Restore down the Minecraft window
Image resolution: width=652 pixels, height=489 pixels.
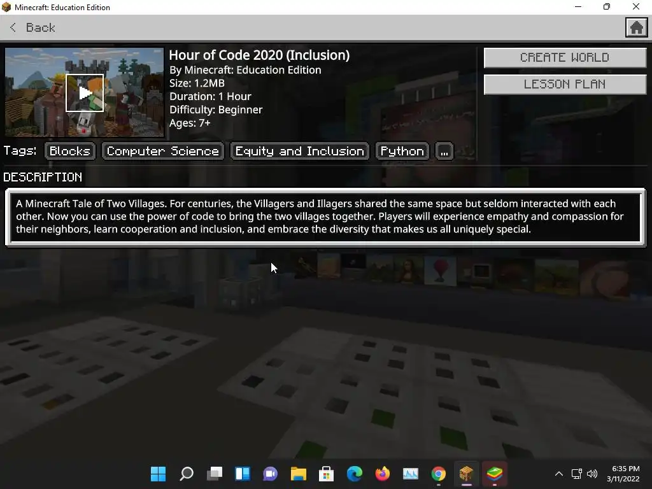tap(607, 6)
